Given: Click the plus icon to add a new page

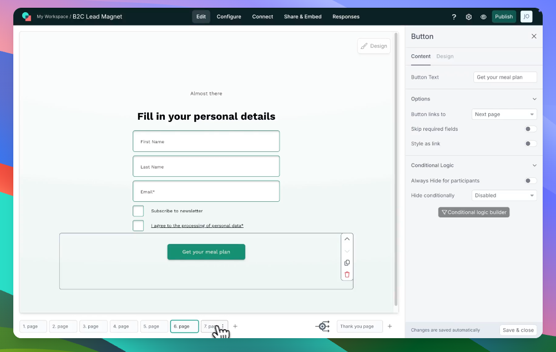Looking at the screenshot, I should point(235,326).
